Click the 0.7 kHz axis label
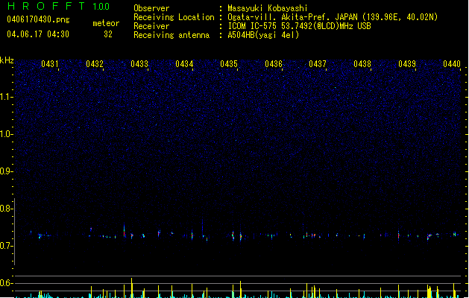469x298 pixels. [7, 246]
